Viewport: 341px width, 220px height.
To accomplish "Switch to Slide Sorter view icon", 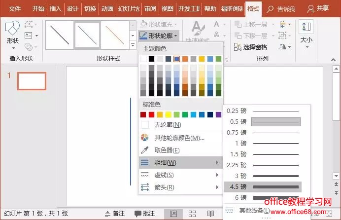I will point(192,214).
